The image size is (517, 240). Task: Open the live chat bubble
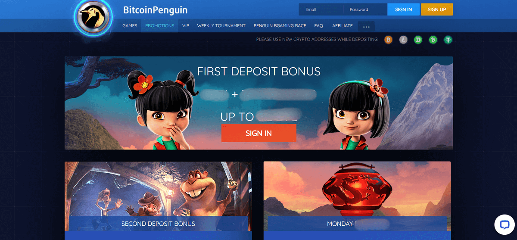point(505,224)
